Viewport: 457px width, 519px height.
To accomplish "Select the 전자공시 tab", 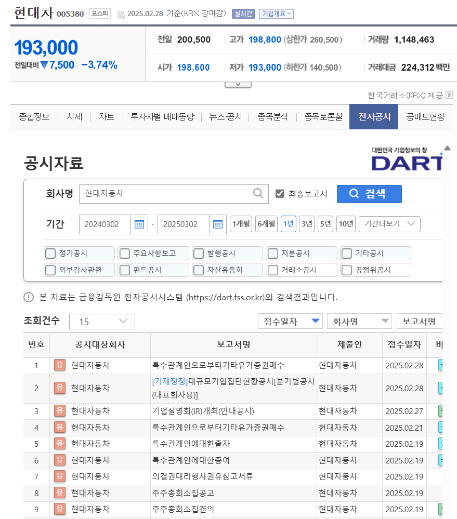I will (x=374, y=116).
